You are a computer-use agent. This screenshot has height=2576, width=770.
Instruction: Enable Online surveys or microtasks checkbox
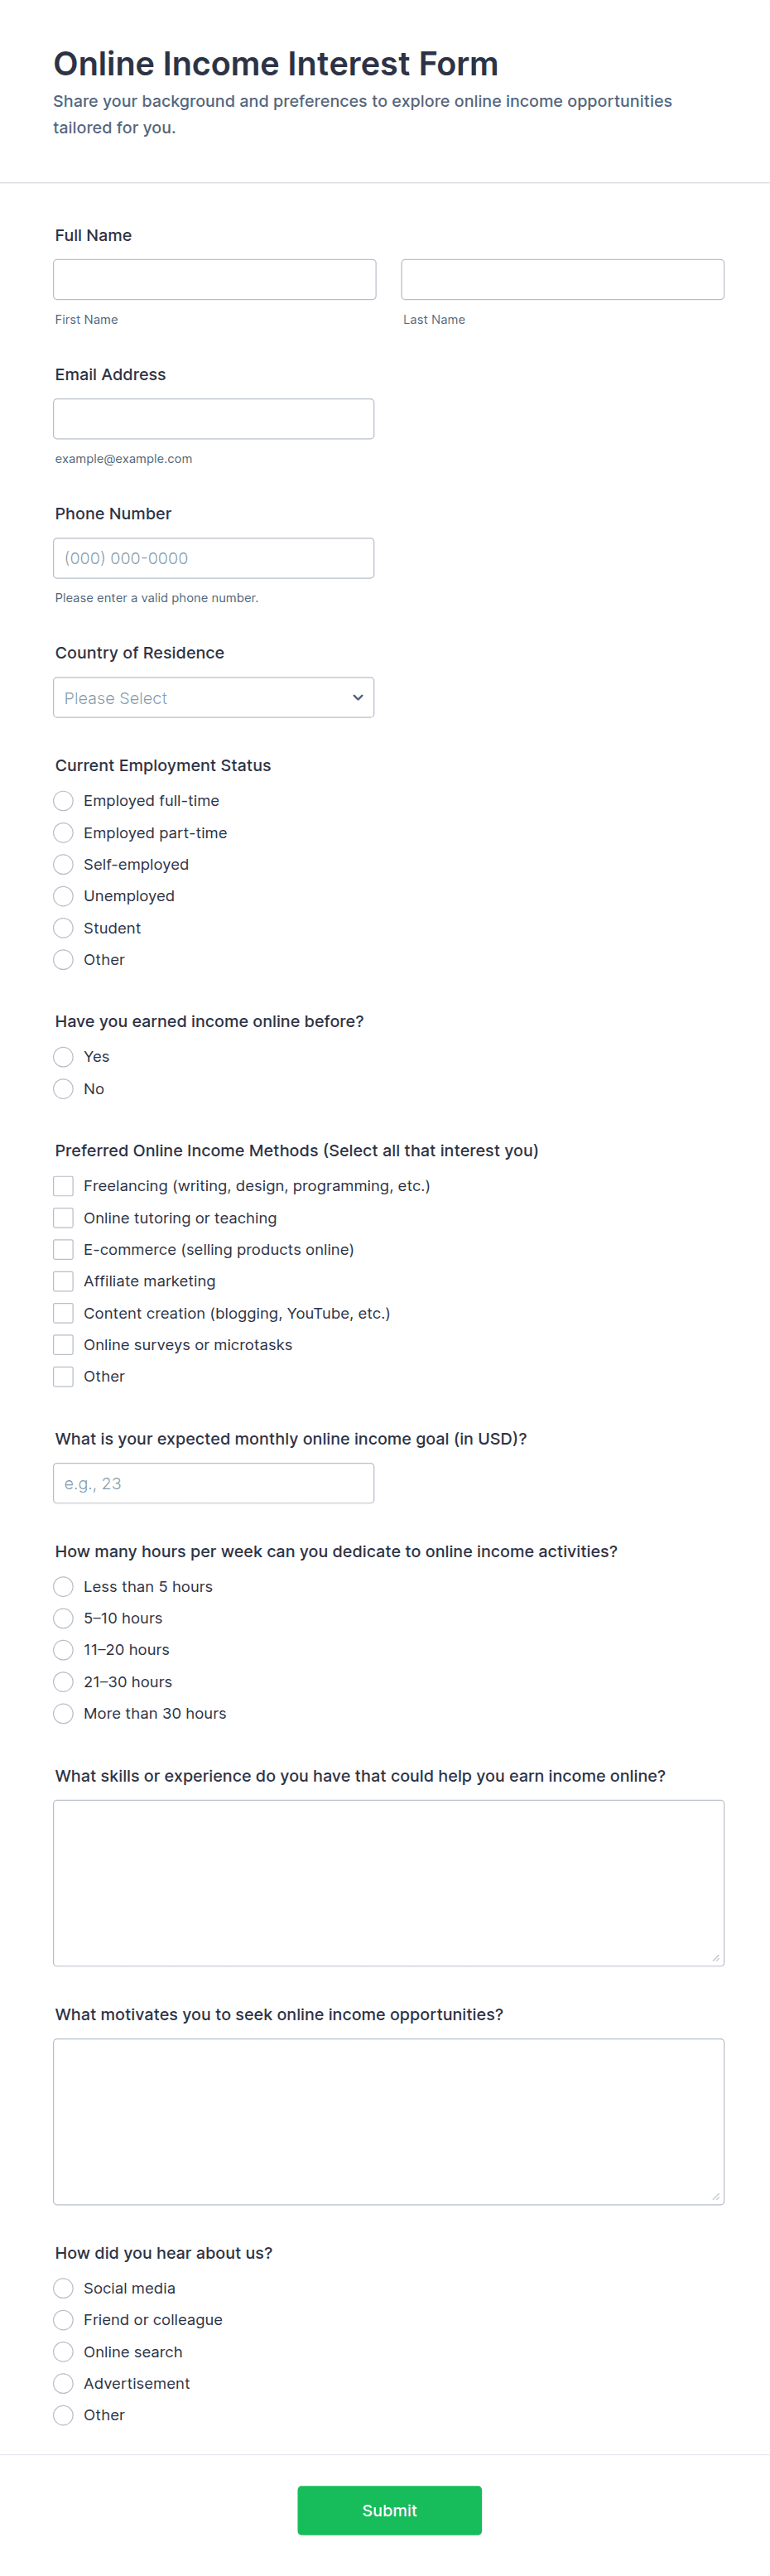coord(63,1345)
